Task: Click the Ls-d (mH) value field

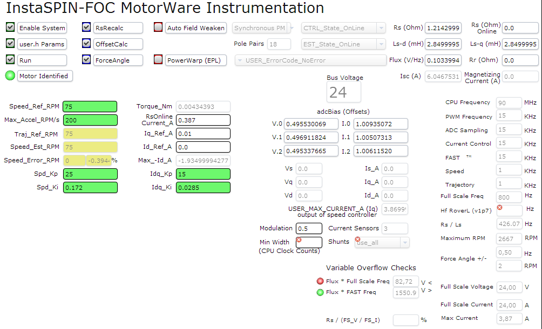Action: pyautogui.click(x=443, y=44)
